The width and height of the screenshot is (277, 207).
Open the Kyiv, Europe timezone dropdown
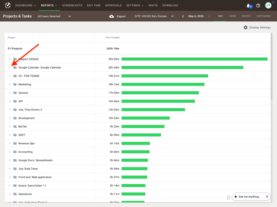pos(154,16)
